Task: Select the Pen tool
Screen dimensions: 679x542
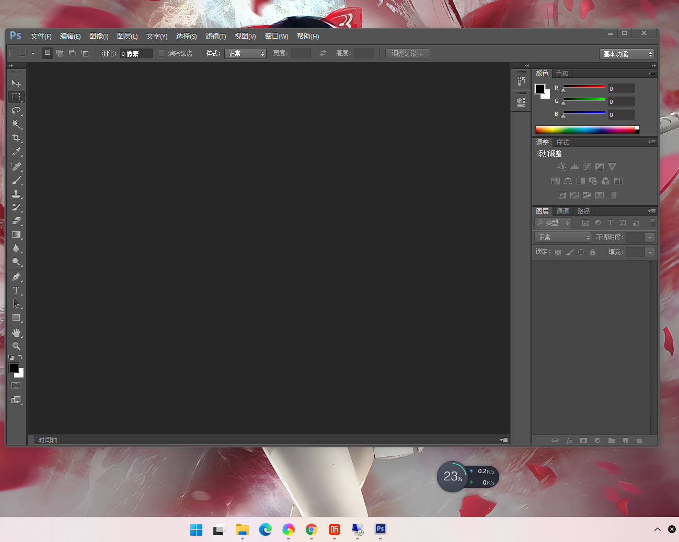Action: click(x=16, y=277)
